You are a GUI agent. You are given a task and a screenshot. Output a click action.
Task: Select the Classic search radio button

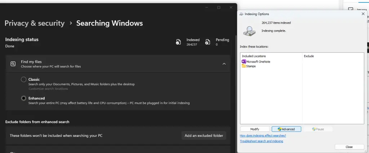tap(23, 79)
